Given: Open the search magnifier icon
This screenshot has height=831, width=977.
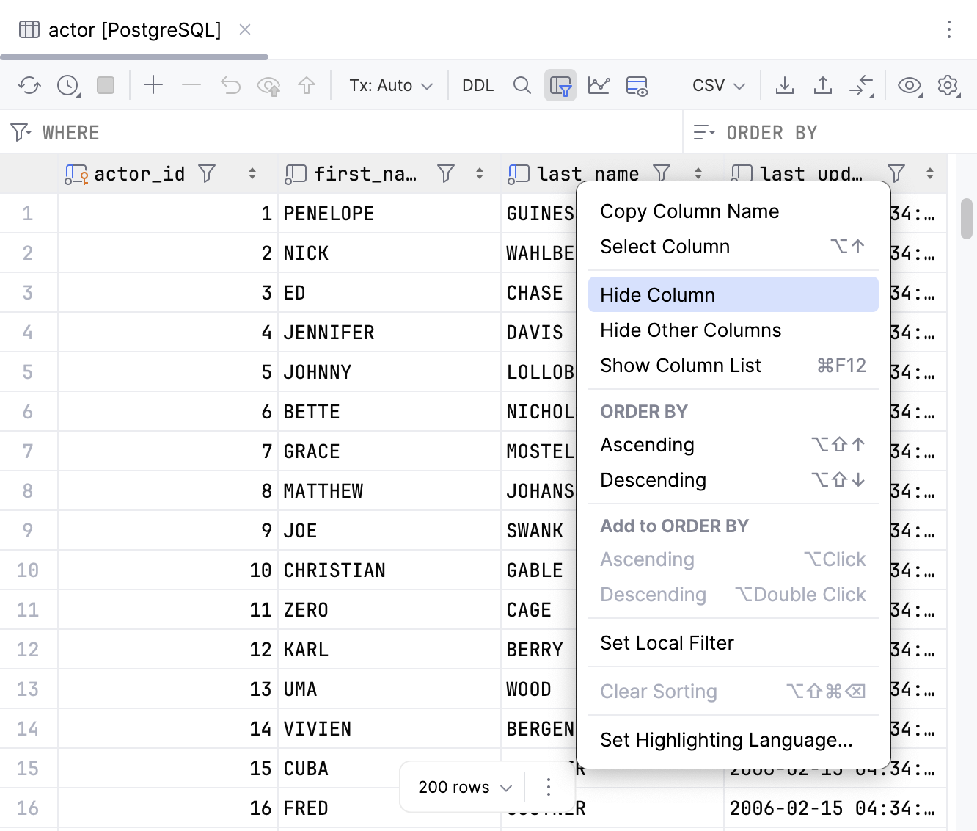Looking at the screenshot, I should [x=522, y=85].
